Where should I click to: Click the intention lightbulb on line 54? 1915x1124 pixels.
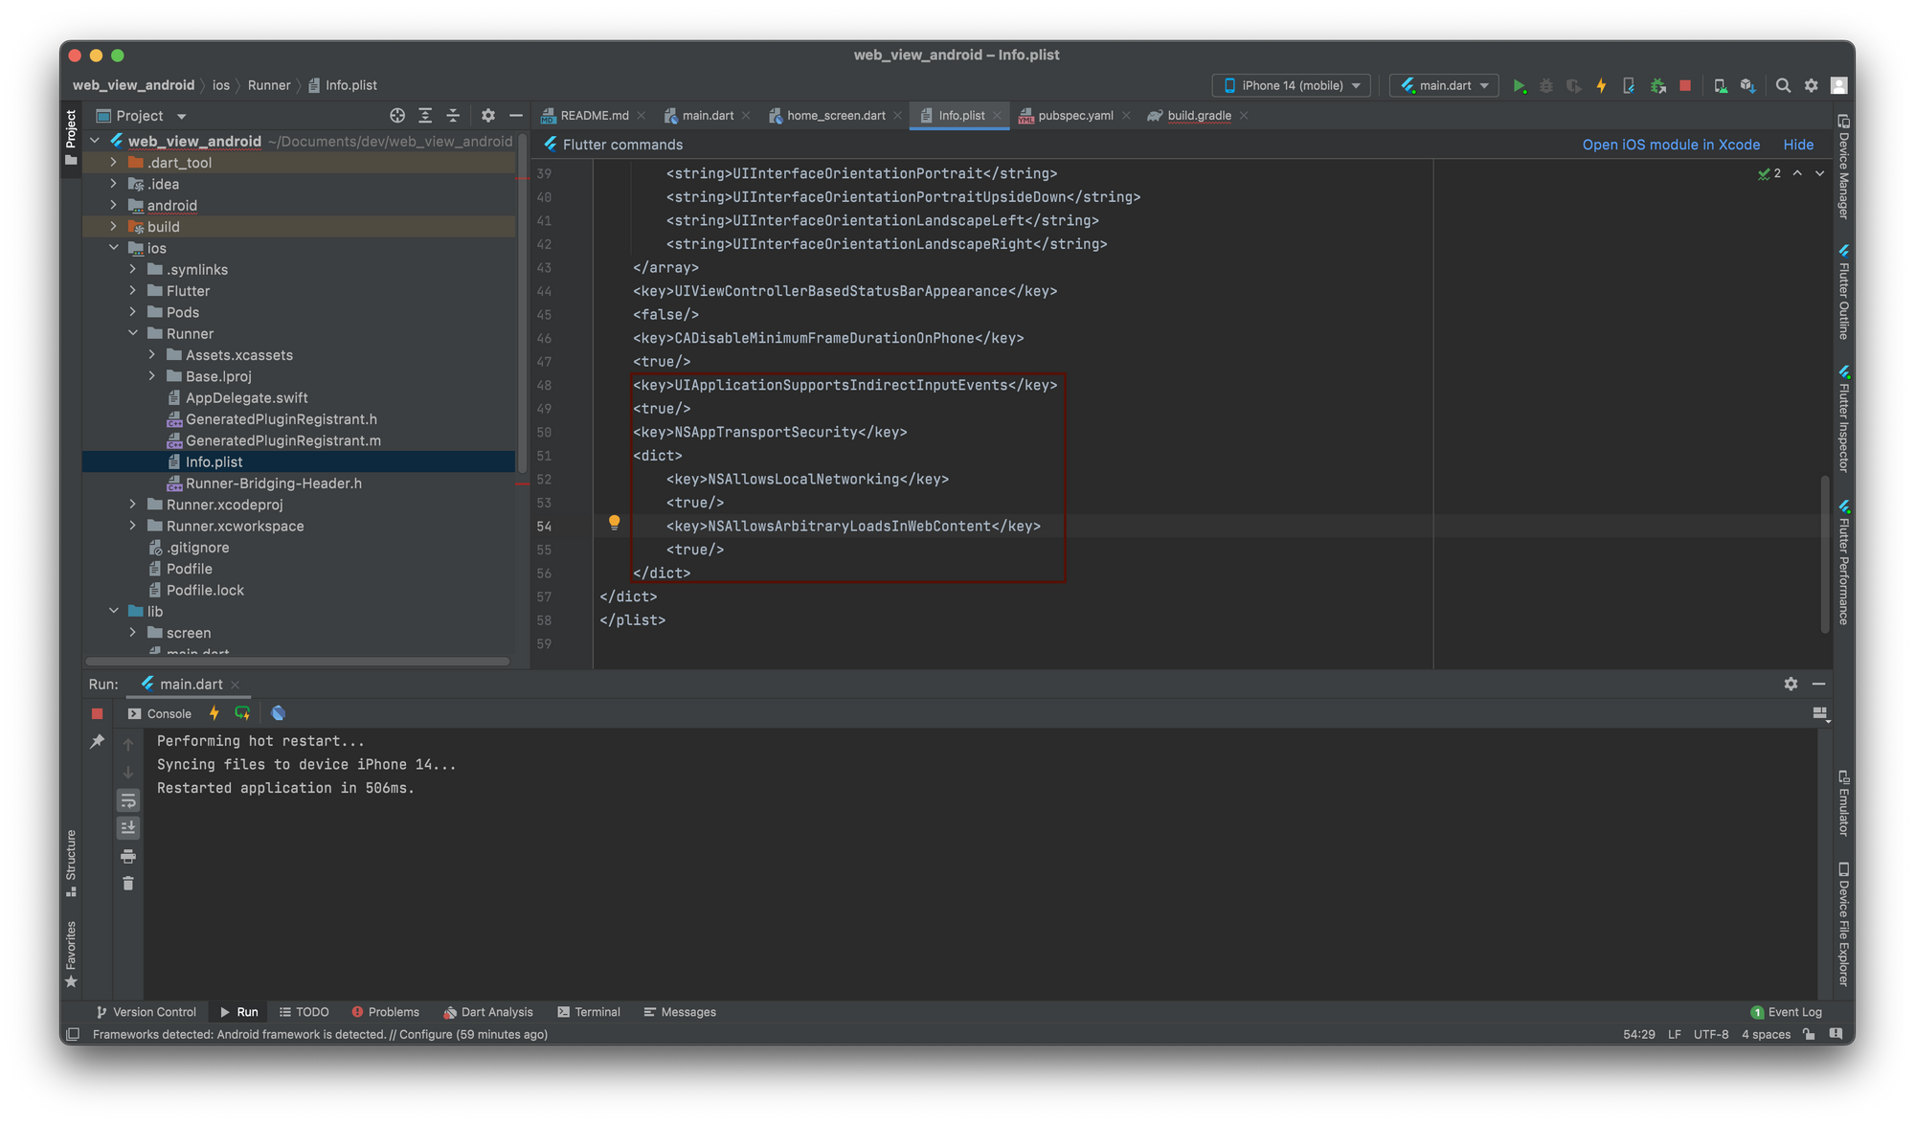tap(615, 523)
